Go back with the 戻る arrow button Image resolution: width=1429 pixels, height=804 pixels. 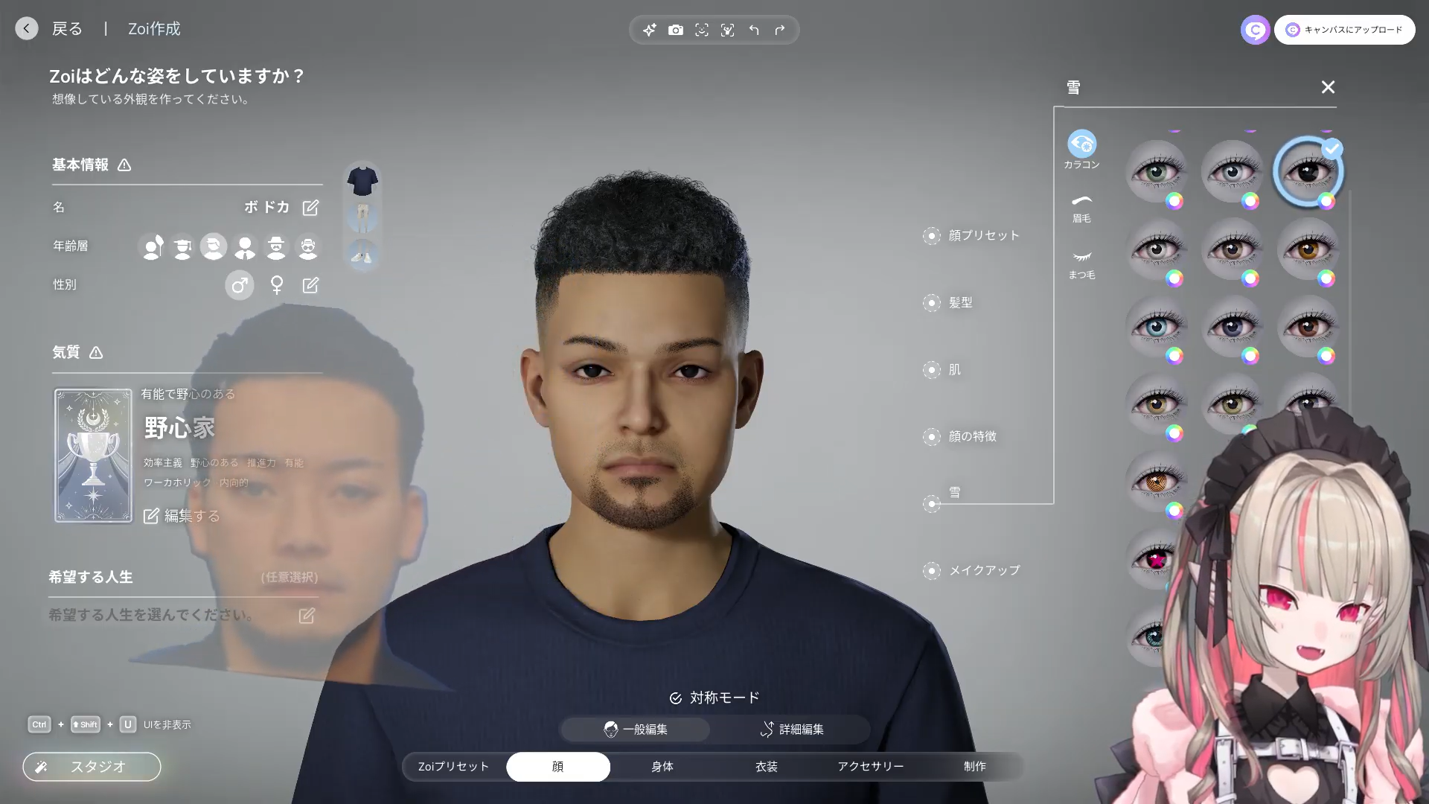pos(27,28)
